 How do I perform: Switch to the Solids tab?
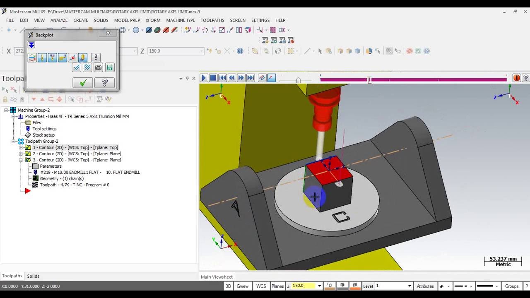33,276
